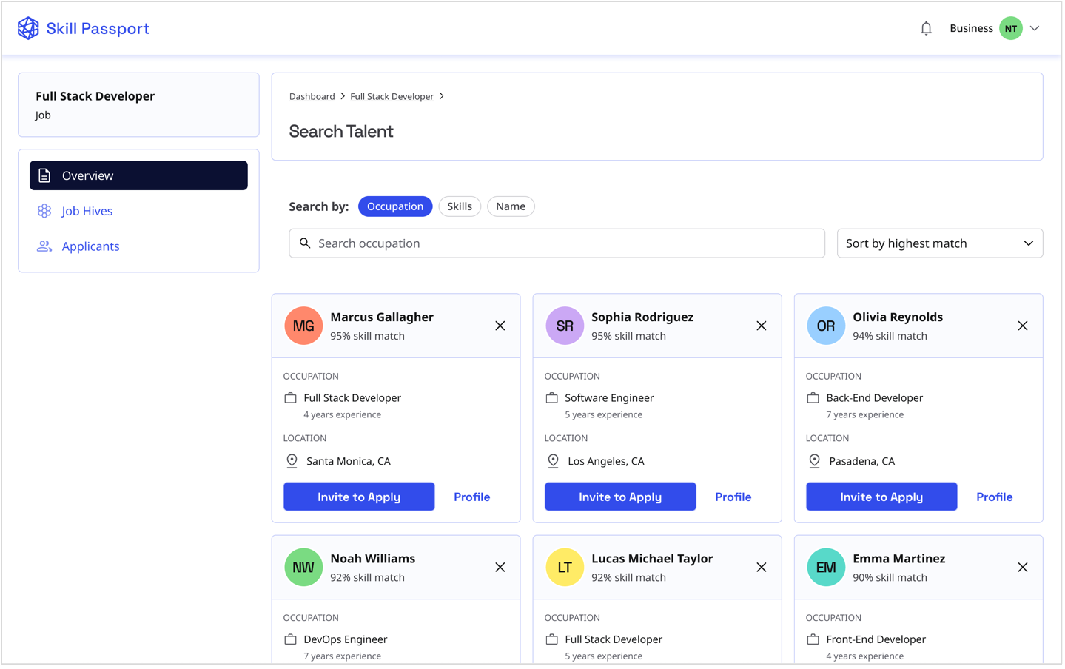Viewport: 1065px width, 669px height.
Task: Choose the Name search filter
Action: [x=511, y=206]
